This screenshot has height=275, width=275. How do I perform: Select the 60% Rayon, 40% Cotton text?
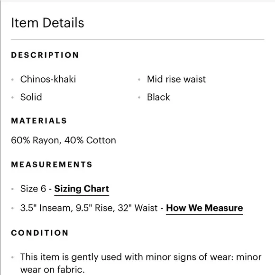click(x=64, y=140)
